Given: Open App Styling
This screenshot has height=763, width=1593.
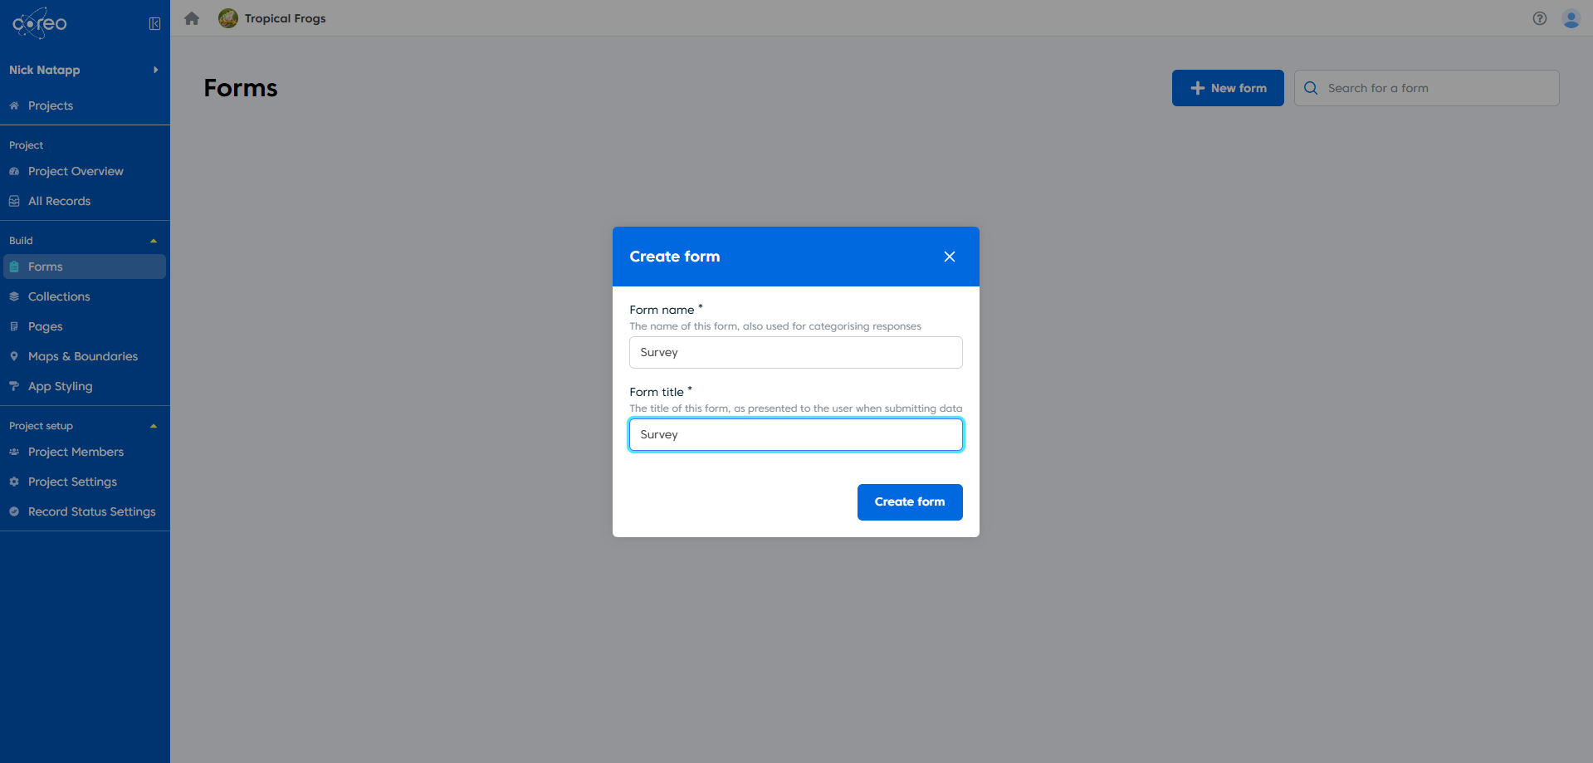Looking at the screenshot, I should (85, 386).
